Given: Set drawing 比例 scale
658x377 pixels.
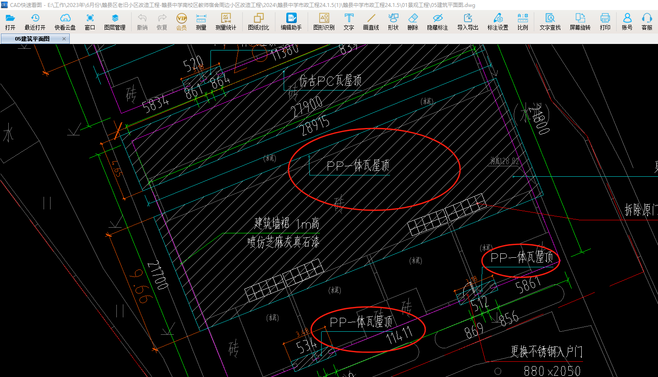Looking at the screenshot, I should tap(522, 22).
